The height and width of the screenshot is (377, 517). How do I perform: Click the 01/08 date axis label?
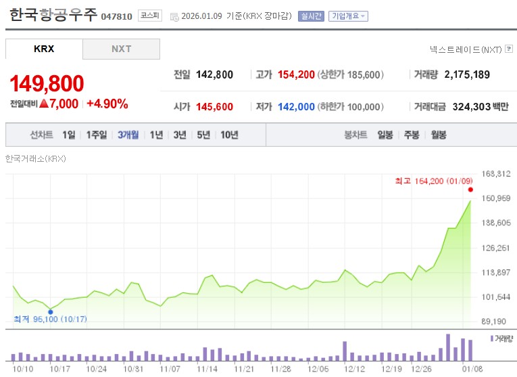point(472,369)
